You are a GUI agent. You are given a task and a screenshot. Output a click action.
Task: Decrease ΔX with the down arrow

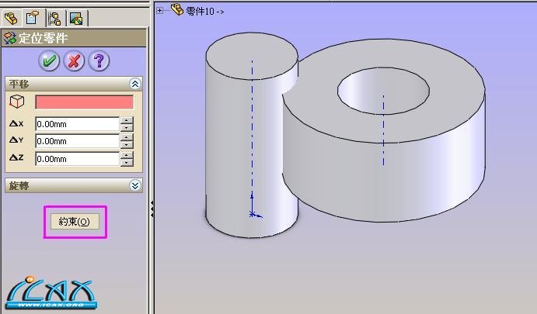coord(127,128)
